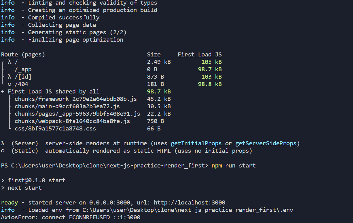Click the http://localhost:3000 URL
This screenshot has width=353, height=223.
[x=189, y=203]
